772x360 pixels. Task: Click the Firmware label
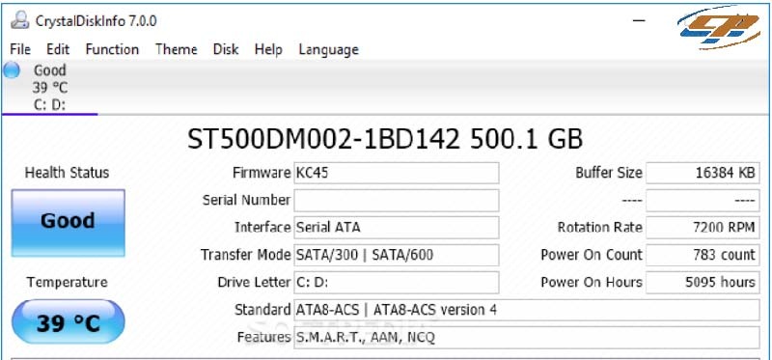tap(262, 173)
